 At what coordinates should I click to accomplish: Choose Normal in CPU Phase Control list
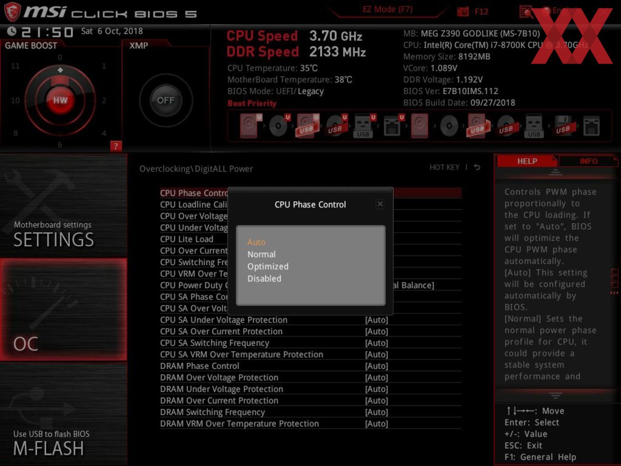click(262, 254)
